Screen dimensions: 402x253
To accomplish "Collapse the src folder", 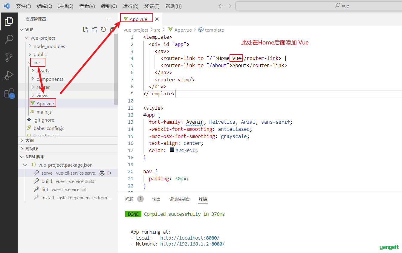I will coord(30,63).
